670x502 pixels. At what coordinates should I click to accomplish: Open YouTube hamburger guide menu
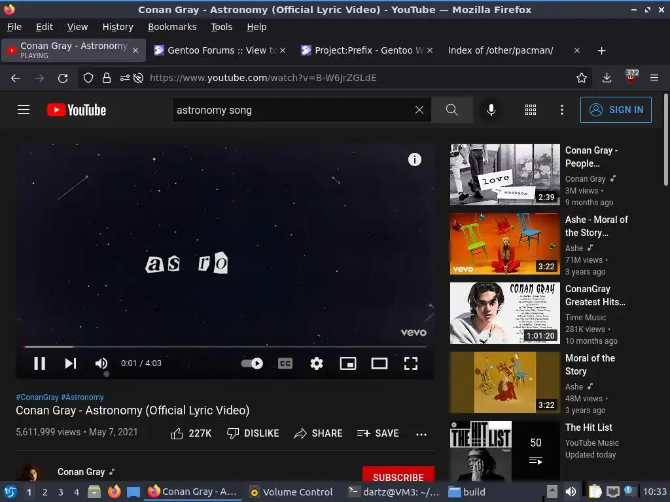[24, 110]
